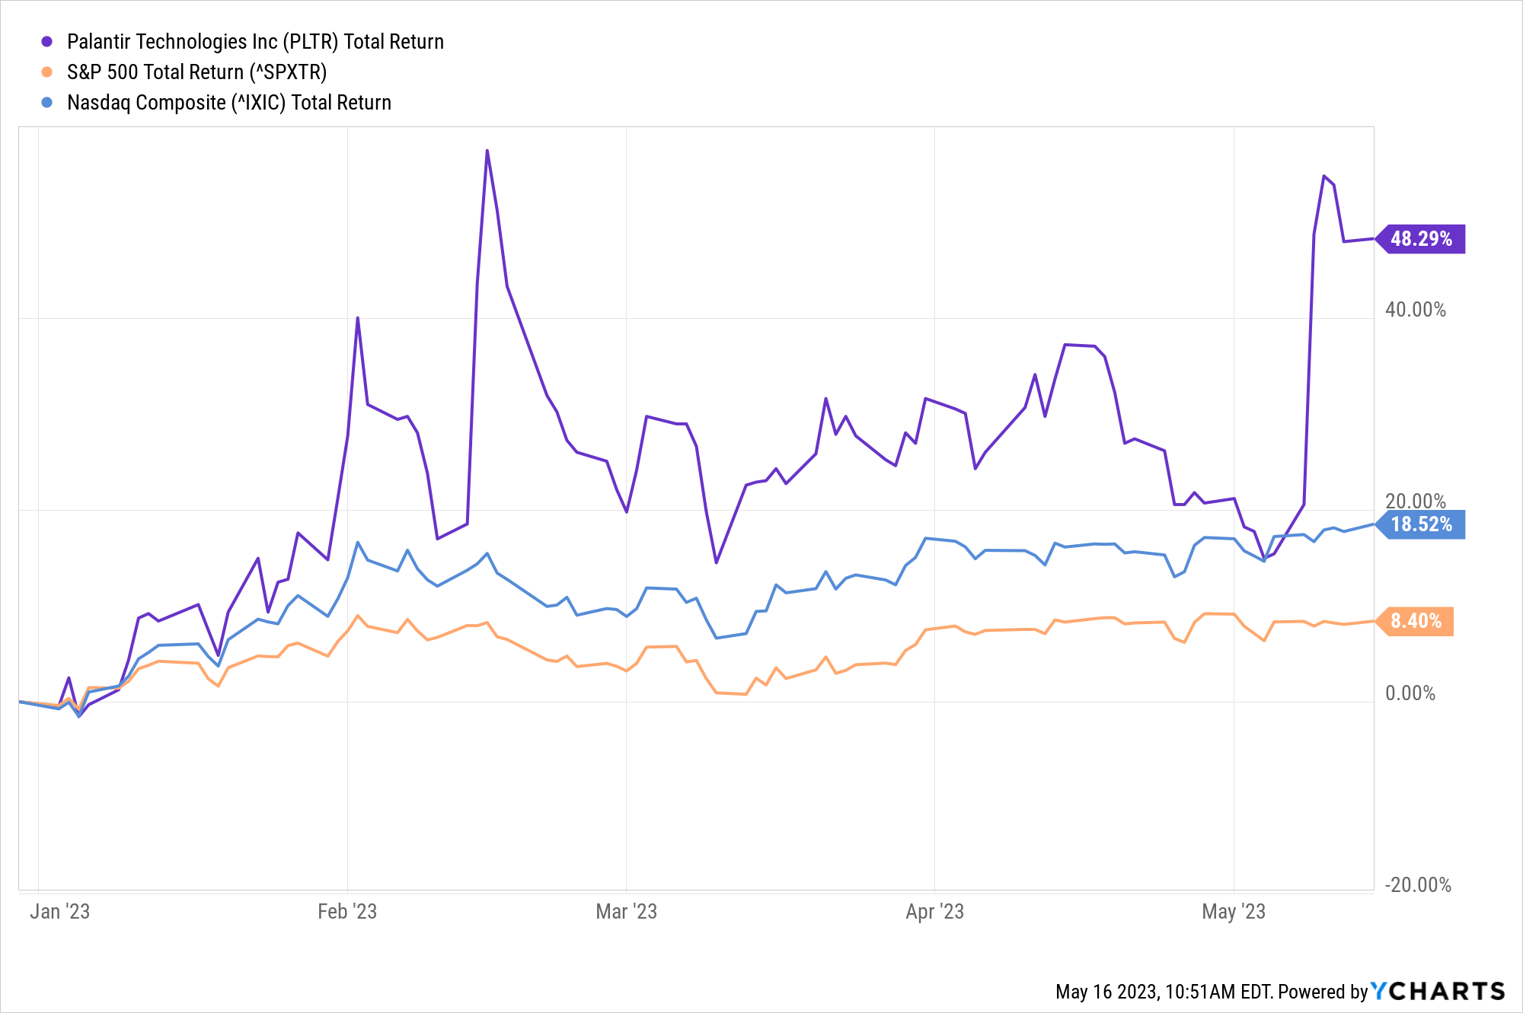Click the 20.00% y-axis label
Viewport: 1523px width, 1013px height.
click(x=1415, y=501)
